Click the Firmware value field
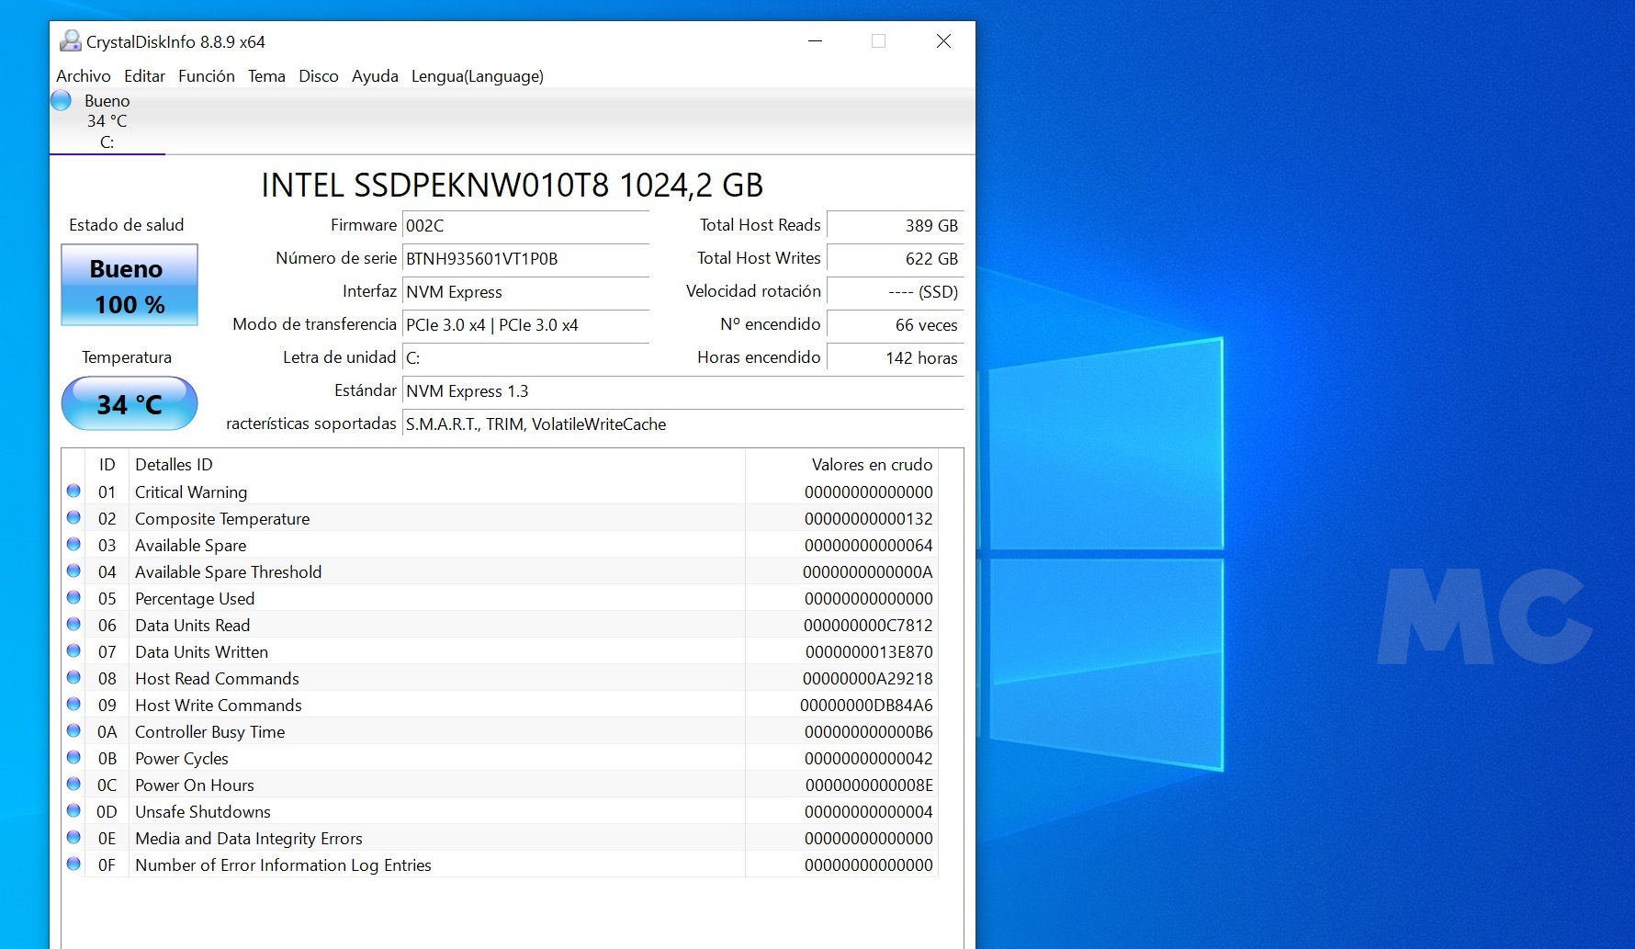Image resolution: width=1635 pixels, height=949 pixels. click(525, 226)
